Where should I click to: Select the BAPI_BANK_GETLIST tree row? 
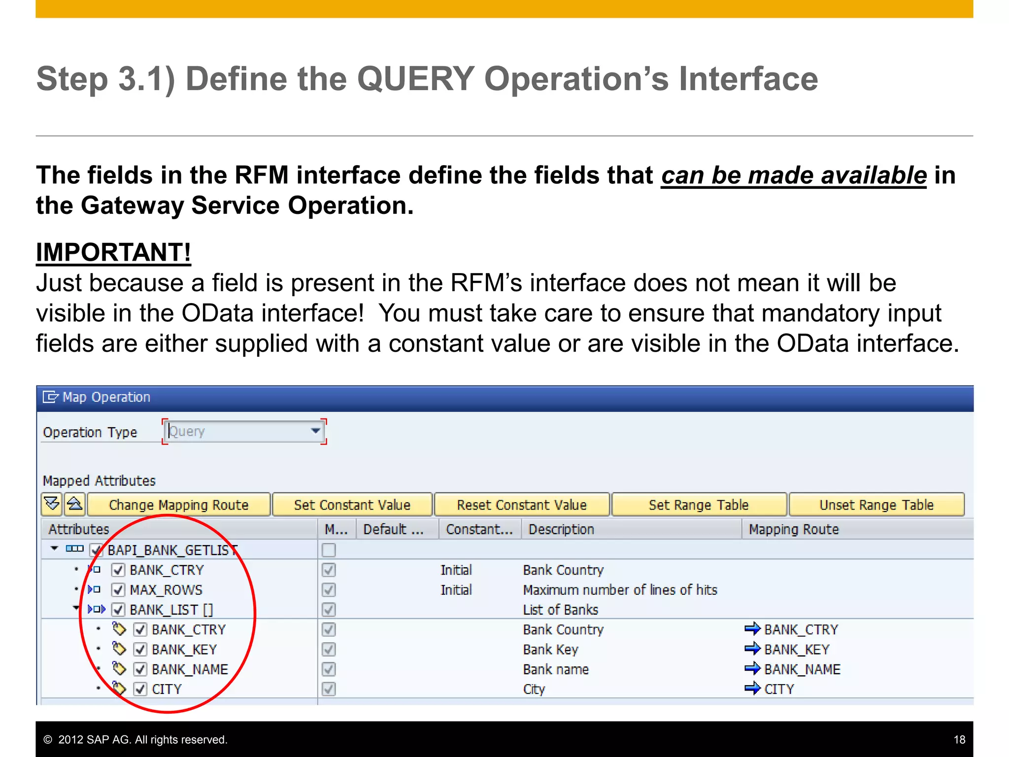click(x=172, y=550)
